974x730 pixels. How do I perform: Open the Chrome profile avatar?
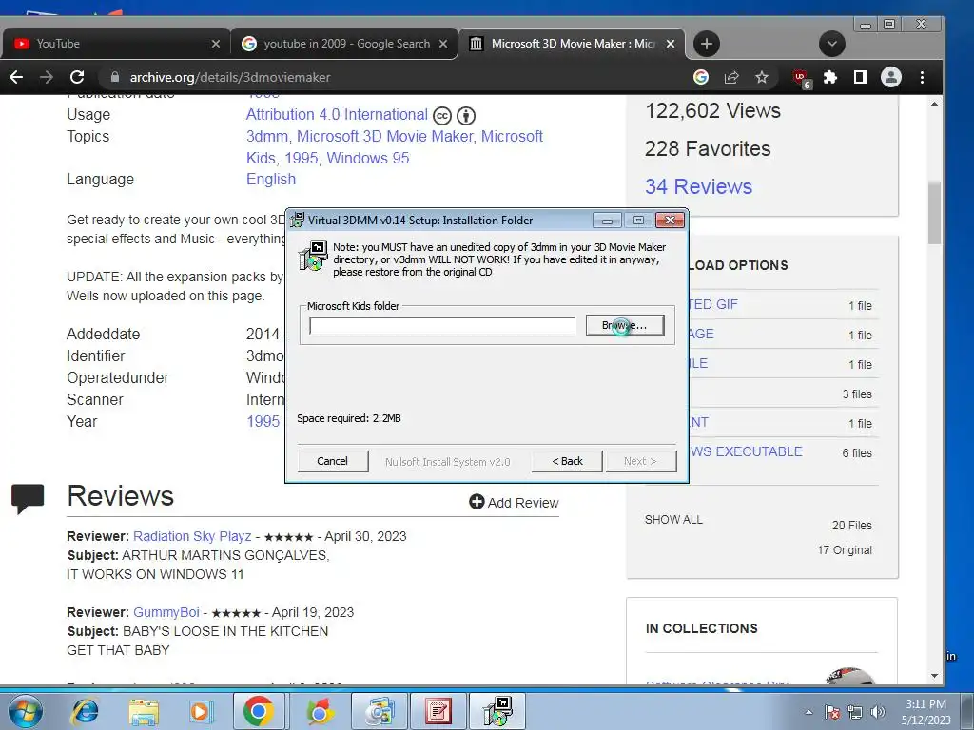click(890, 77)
